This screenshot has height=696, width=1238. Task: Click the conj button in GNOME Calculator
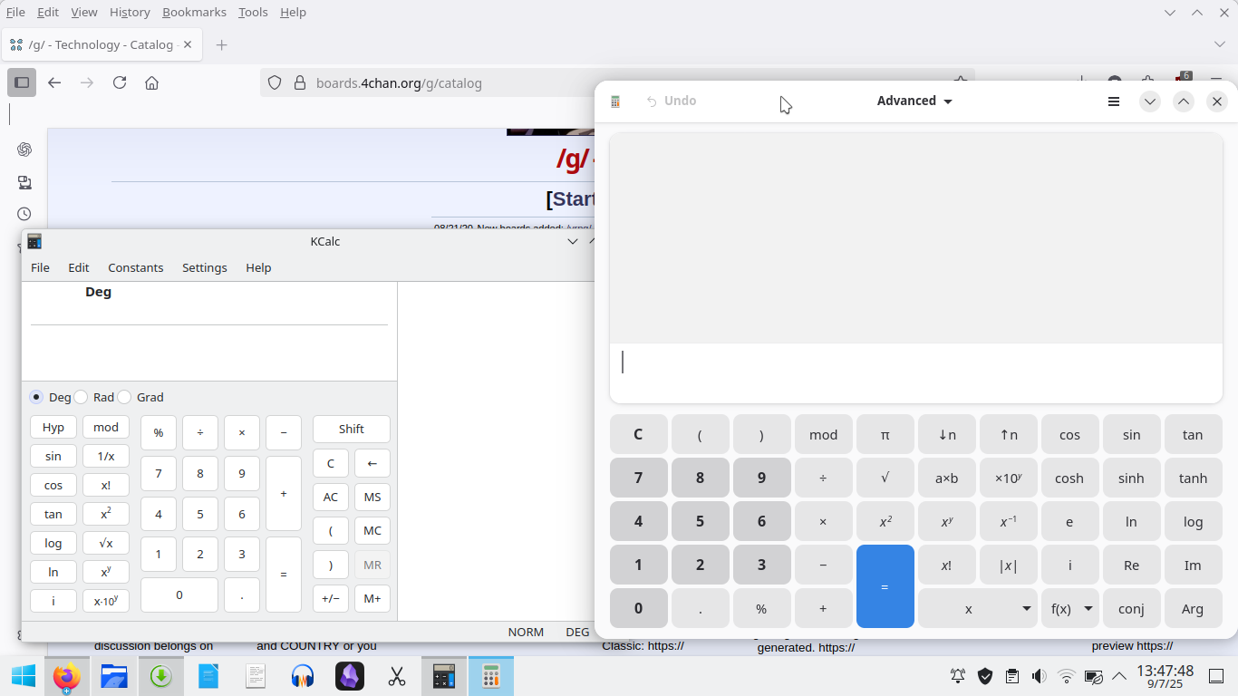tap(1131, 609)
